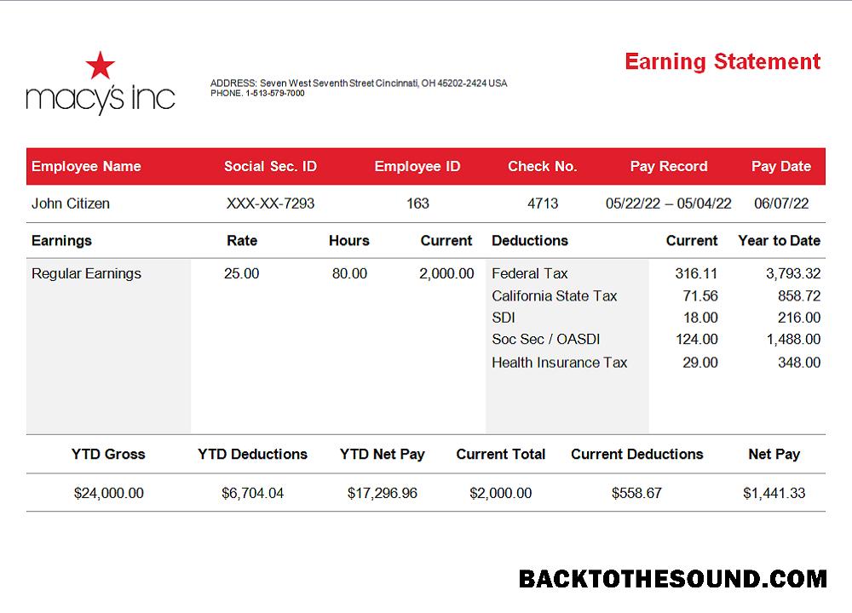Select YTD gross amount $24,000.00
The height and width of the screenshot is (613, 852).
(109, 494)
